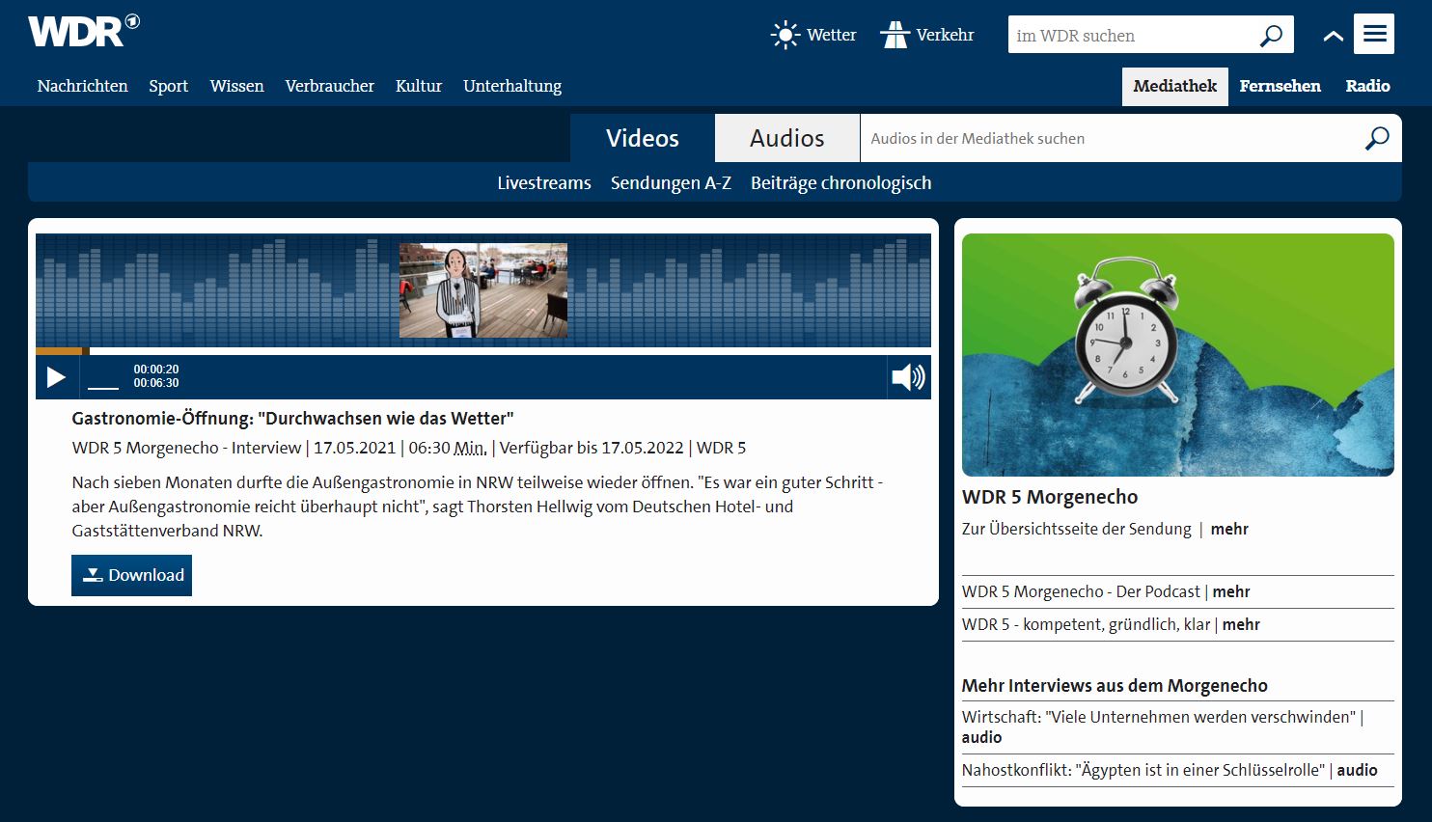Image resolution: width=1432 pixels, height=822 pixels.
Task: Click the elapsed time 00:00:20
Action: (156, 370)
